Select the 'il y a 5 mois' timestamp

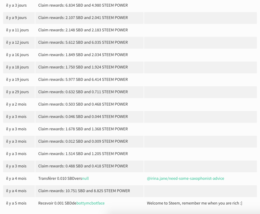pos(16,203)
